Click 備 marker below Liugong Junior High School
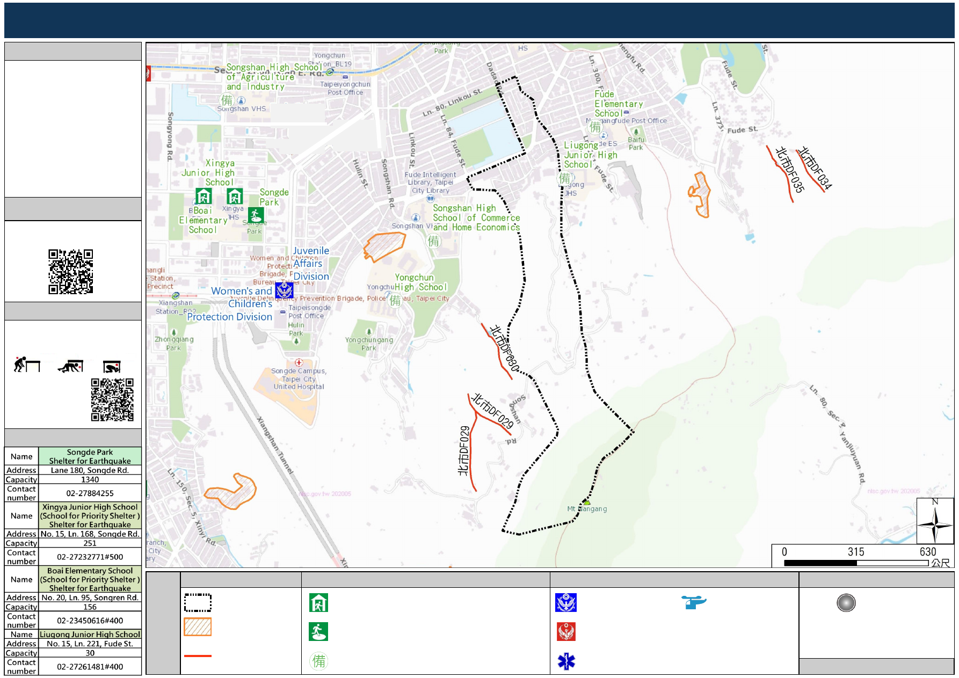959x678 pixels. click(565, 178)
